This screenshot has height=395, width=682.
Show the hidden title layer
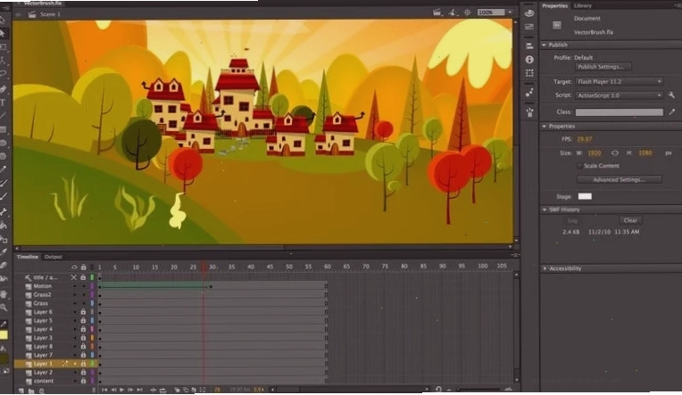[x=73, y=277]
